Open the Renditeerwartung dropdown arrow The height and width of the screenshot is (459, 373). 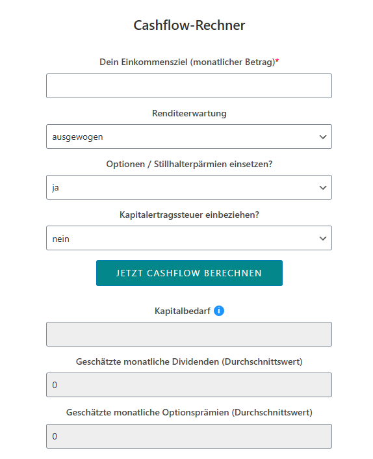point(323,137)
